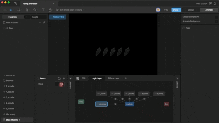Open the 111% zoom level dropdown
Image resolution: width=219 pixels, height=123 pixels.
166,10
